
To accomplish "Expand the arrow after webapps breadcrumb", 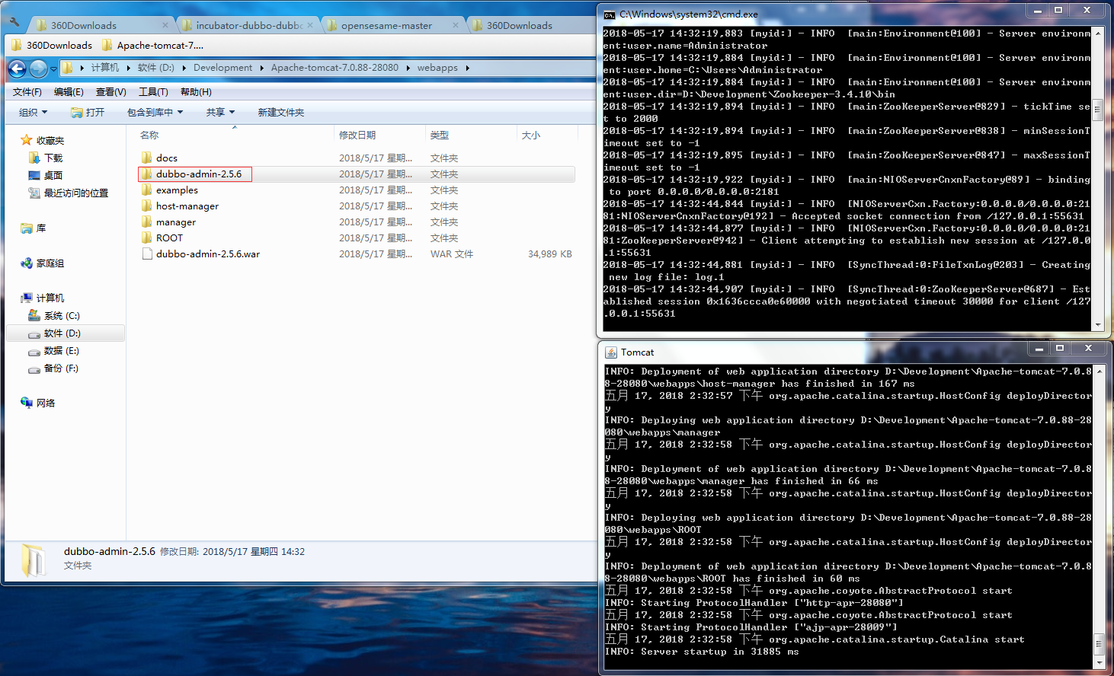I will pos(467,68).
